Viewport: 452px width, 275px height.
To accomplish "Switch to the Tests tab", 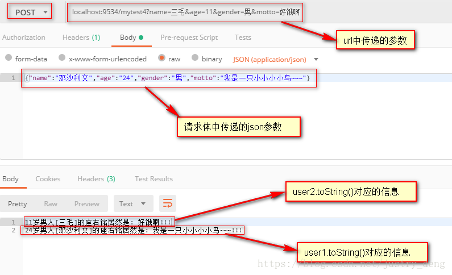I will 243,37.
